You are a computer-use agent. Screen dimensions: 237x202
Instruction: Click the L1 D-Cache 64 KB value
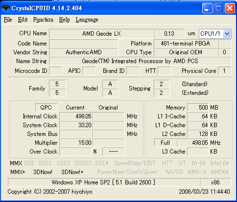click(x=198, y=125)
